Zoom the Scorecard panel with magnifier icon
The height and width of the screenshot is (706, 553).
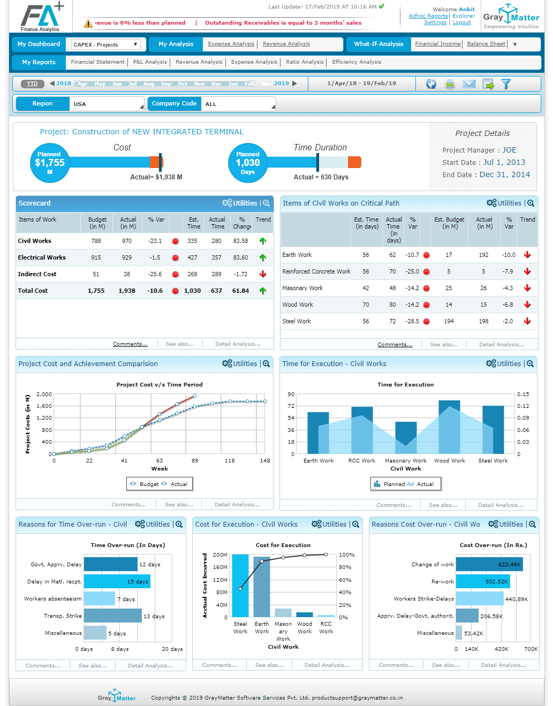[266, 203]
